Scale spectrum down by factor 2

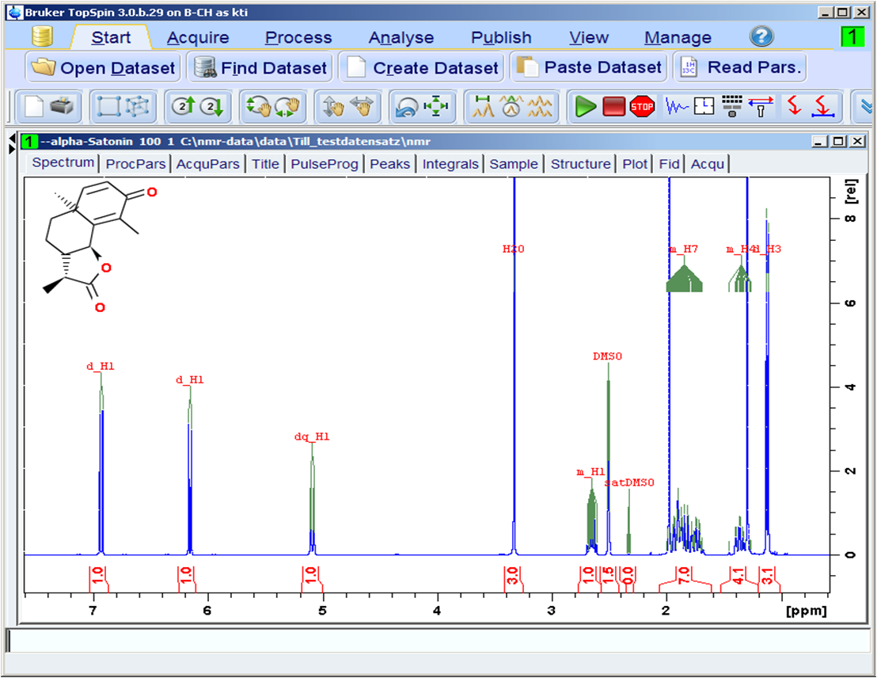211,107
